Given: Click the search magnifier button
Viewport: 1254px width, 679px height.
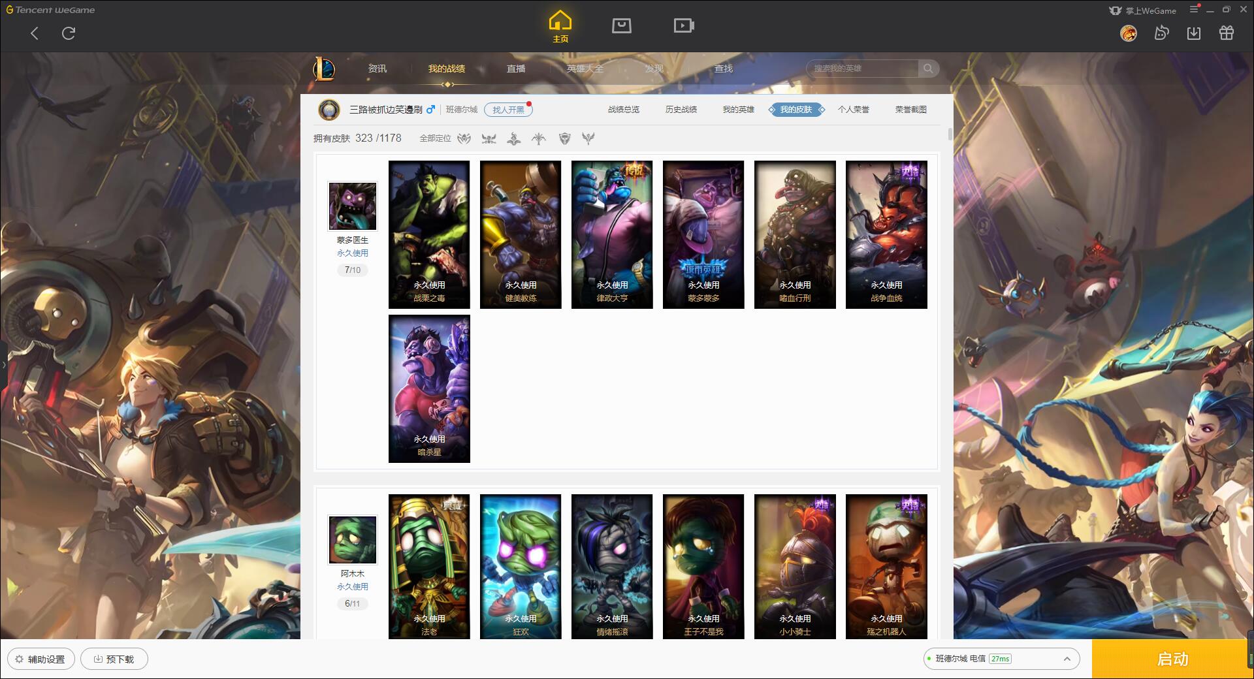Looking at the screenshot, I should 928,69.
